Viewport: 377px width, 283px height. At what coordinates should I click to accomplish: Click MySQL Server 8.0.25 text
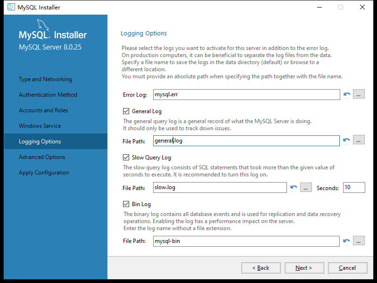(x=50, y=47)
